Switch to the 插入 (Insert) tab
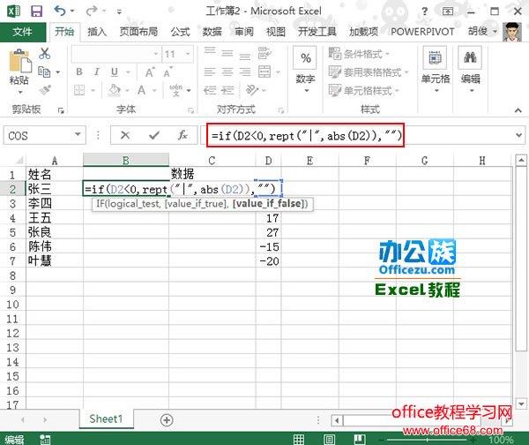Viewport: 529px width, 445px height. coord(97,32)
